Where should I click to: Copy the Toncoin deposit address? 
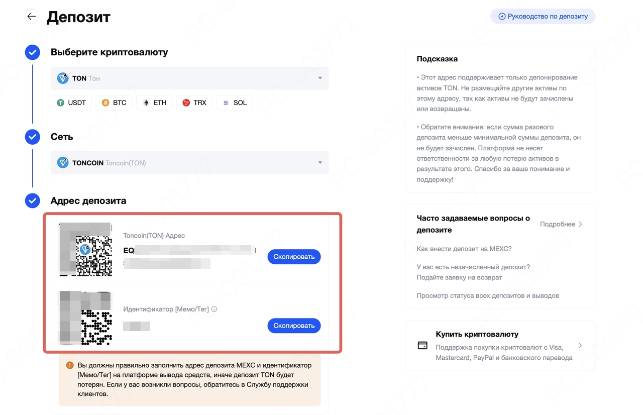[x=294, y=257]
